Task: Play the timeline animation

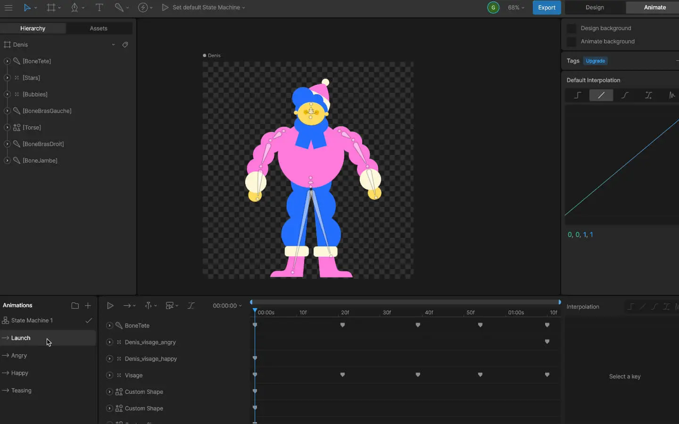Action: click(x=110, y=306)
